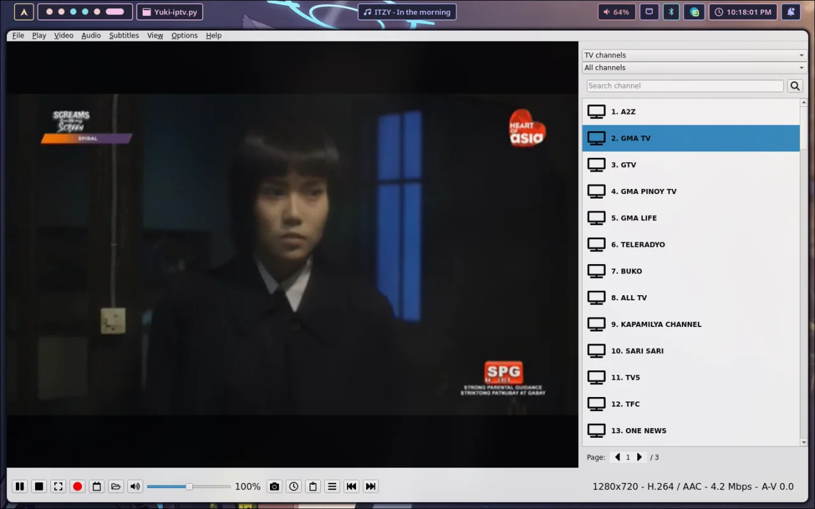Open the Help menu
Viewport: 815px width, 509px height.
pyautogui.click(x=214, y=36)
